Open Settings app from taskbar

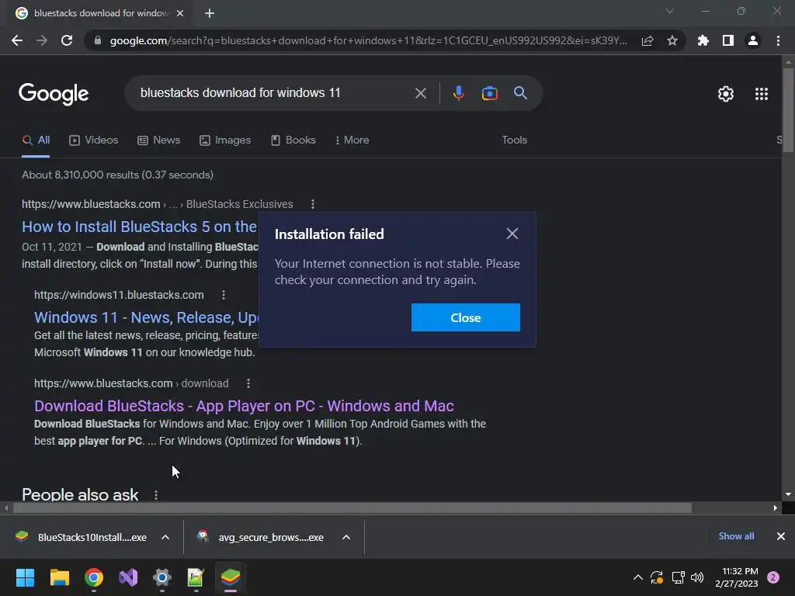click(x=162, y=577)
